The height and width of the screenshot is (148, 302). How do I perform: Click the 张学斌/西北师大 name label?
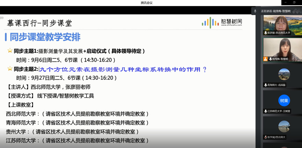(276, 137)
